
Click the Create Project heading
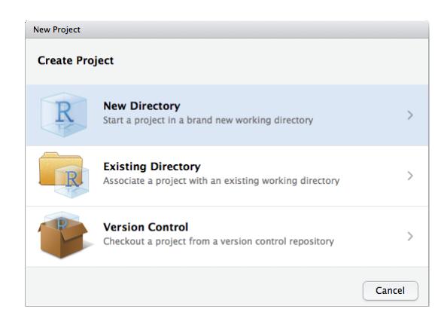pyautogui.click(x=75, y=60)
